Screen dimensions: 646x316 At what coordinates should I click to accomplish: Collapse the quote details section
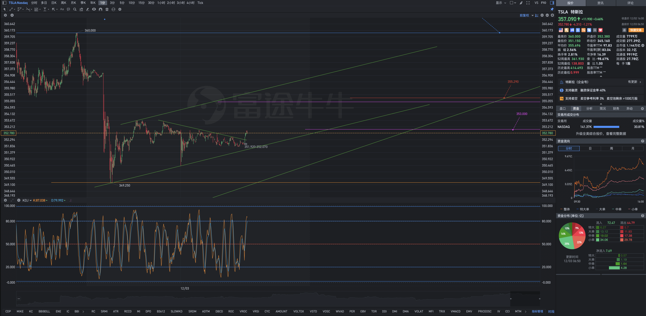tap(601, 76)
